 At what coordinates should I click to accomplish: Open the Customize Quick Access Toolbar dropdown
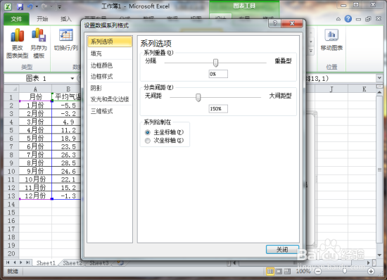[x=60, y=7]
